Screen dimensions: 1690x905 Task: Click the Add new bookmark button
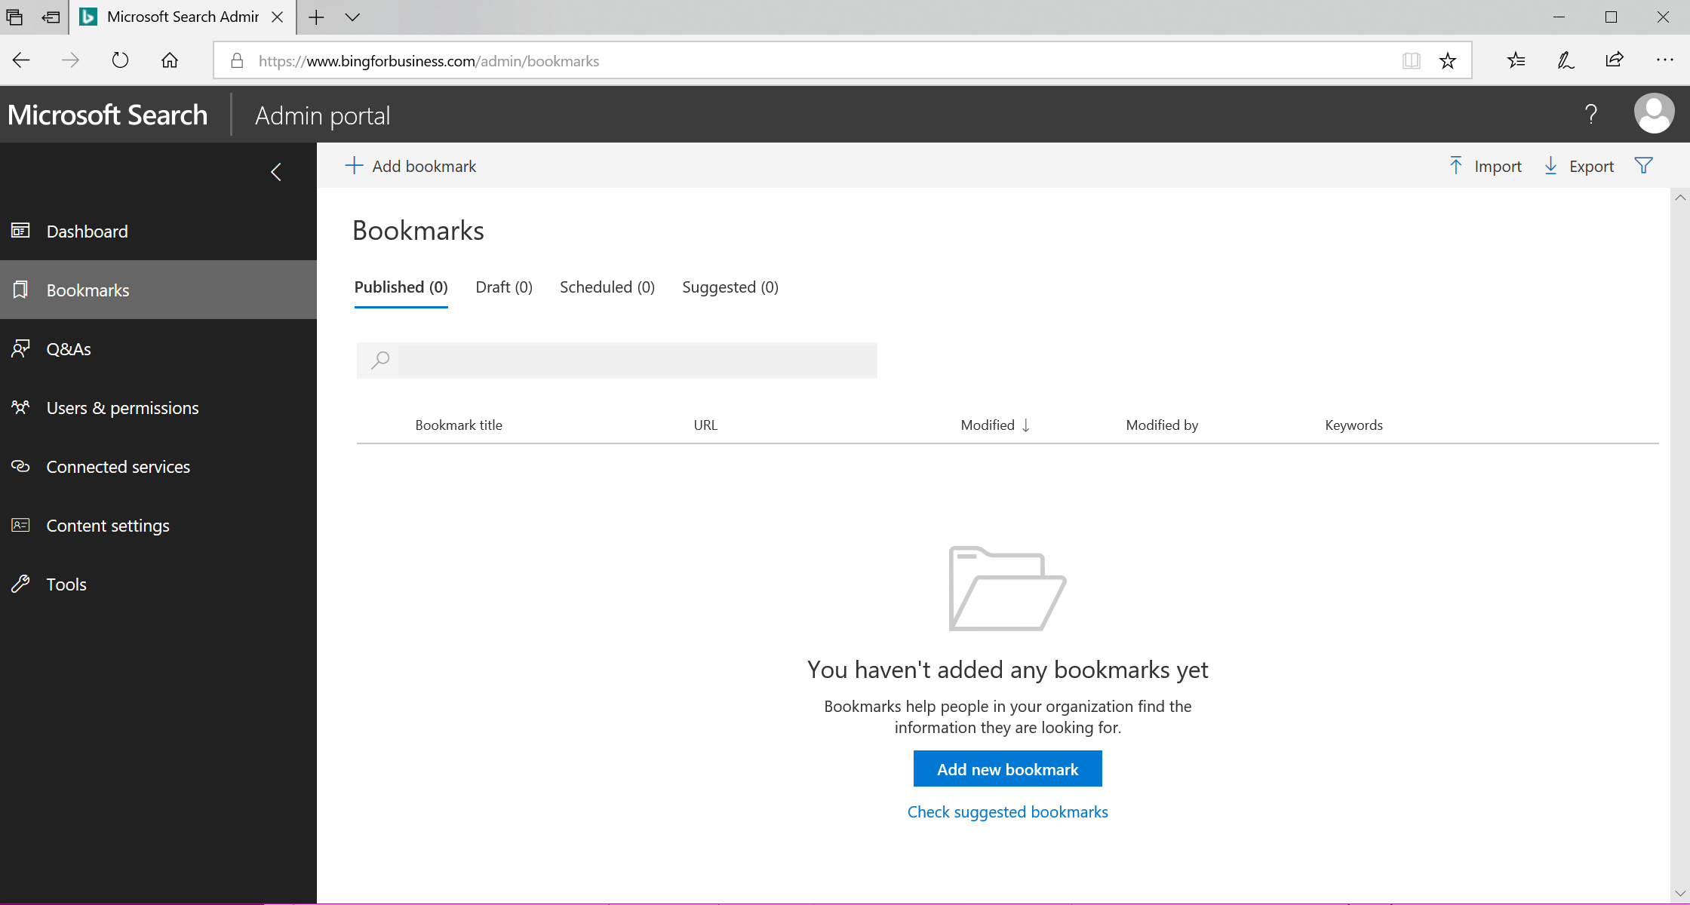click(1007, 768)
